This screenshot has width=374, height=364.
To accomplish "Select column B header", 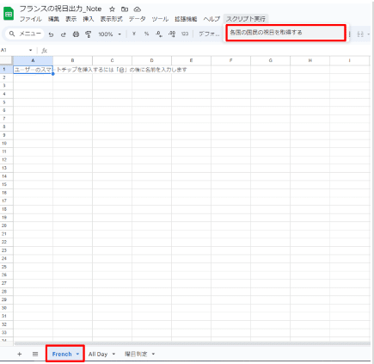I will pyautogui.click(x=72, y=60).
